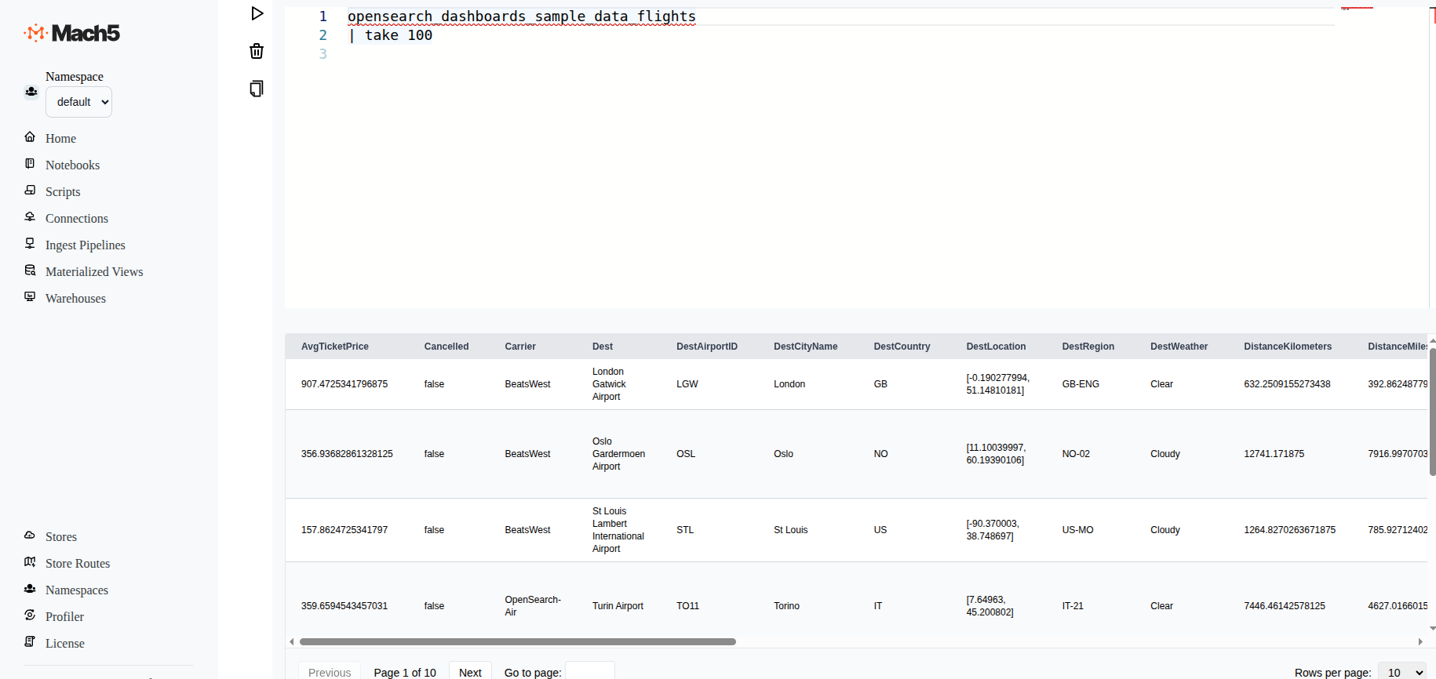
Task: Click the DestRegion column header
Action: (1088, 347)
